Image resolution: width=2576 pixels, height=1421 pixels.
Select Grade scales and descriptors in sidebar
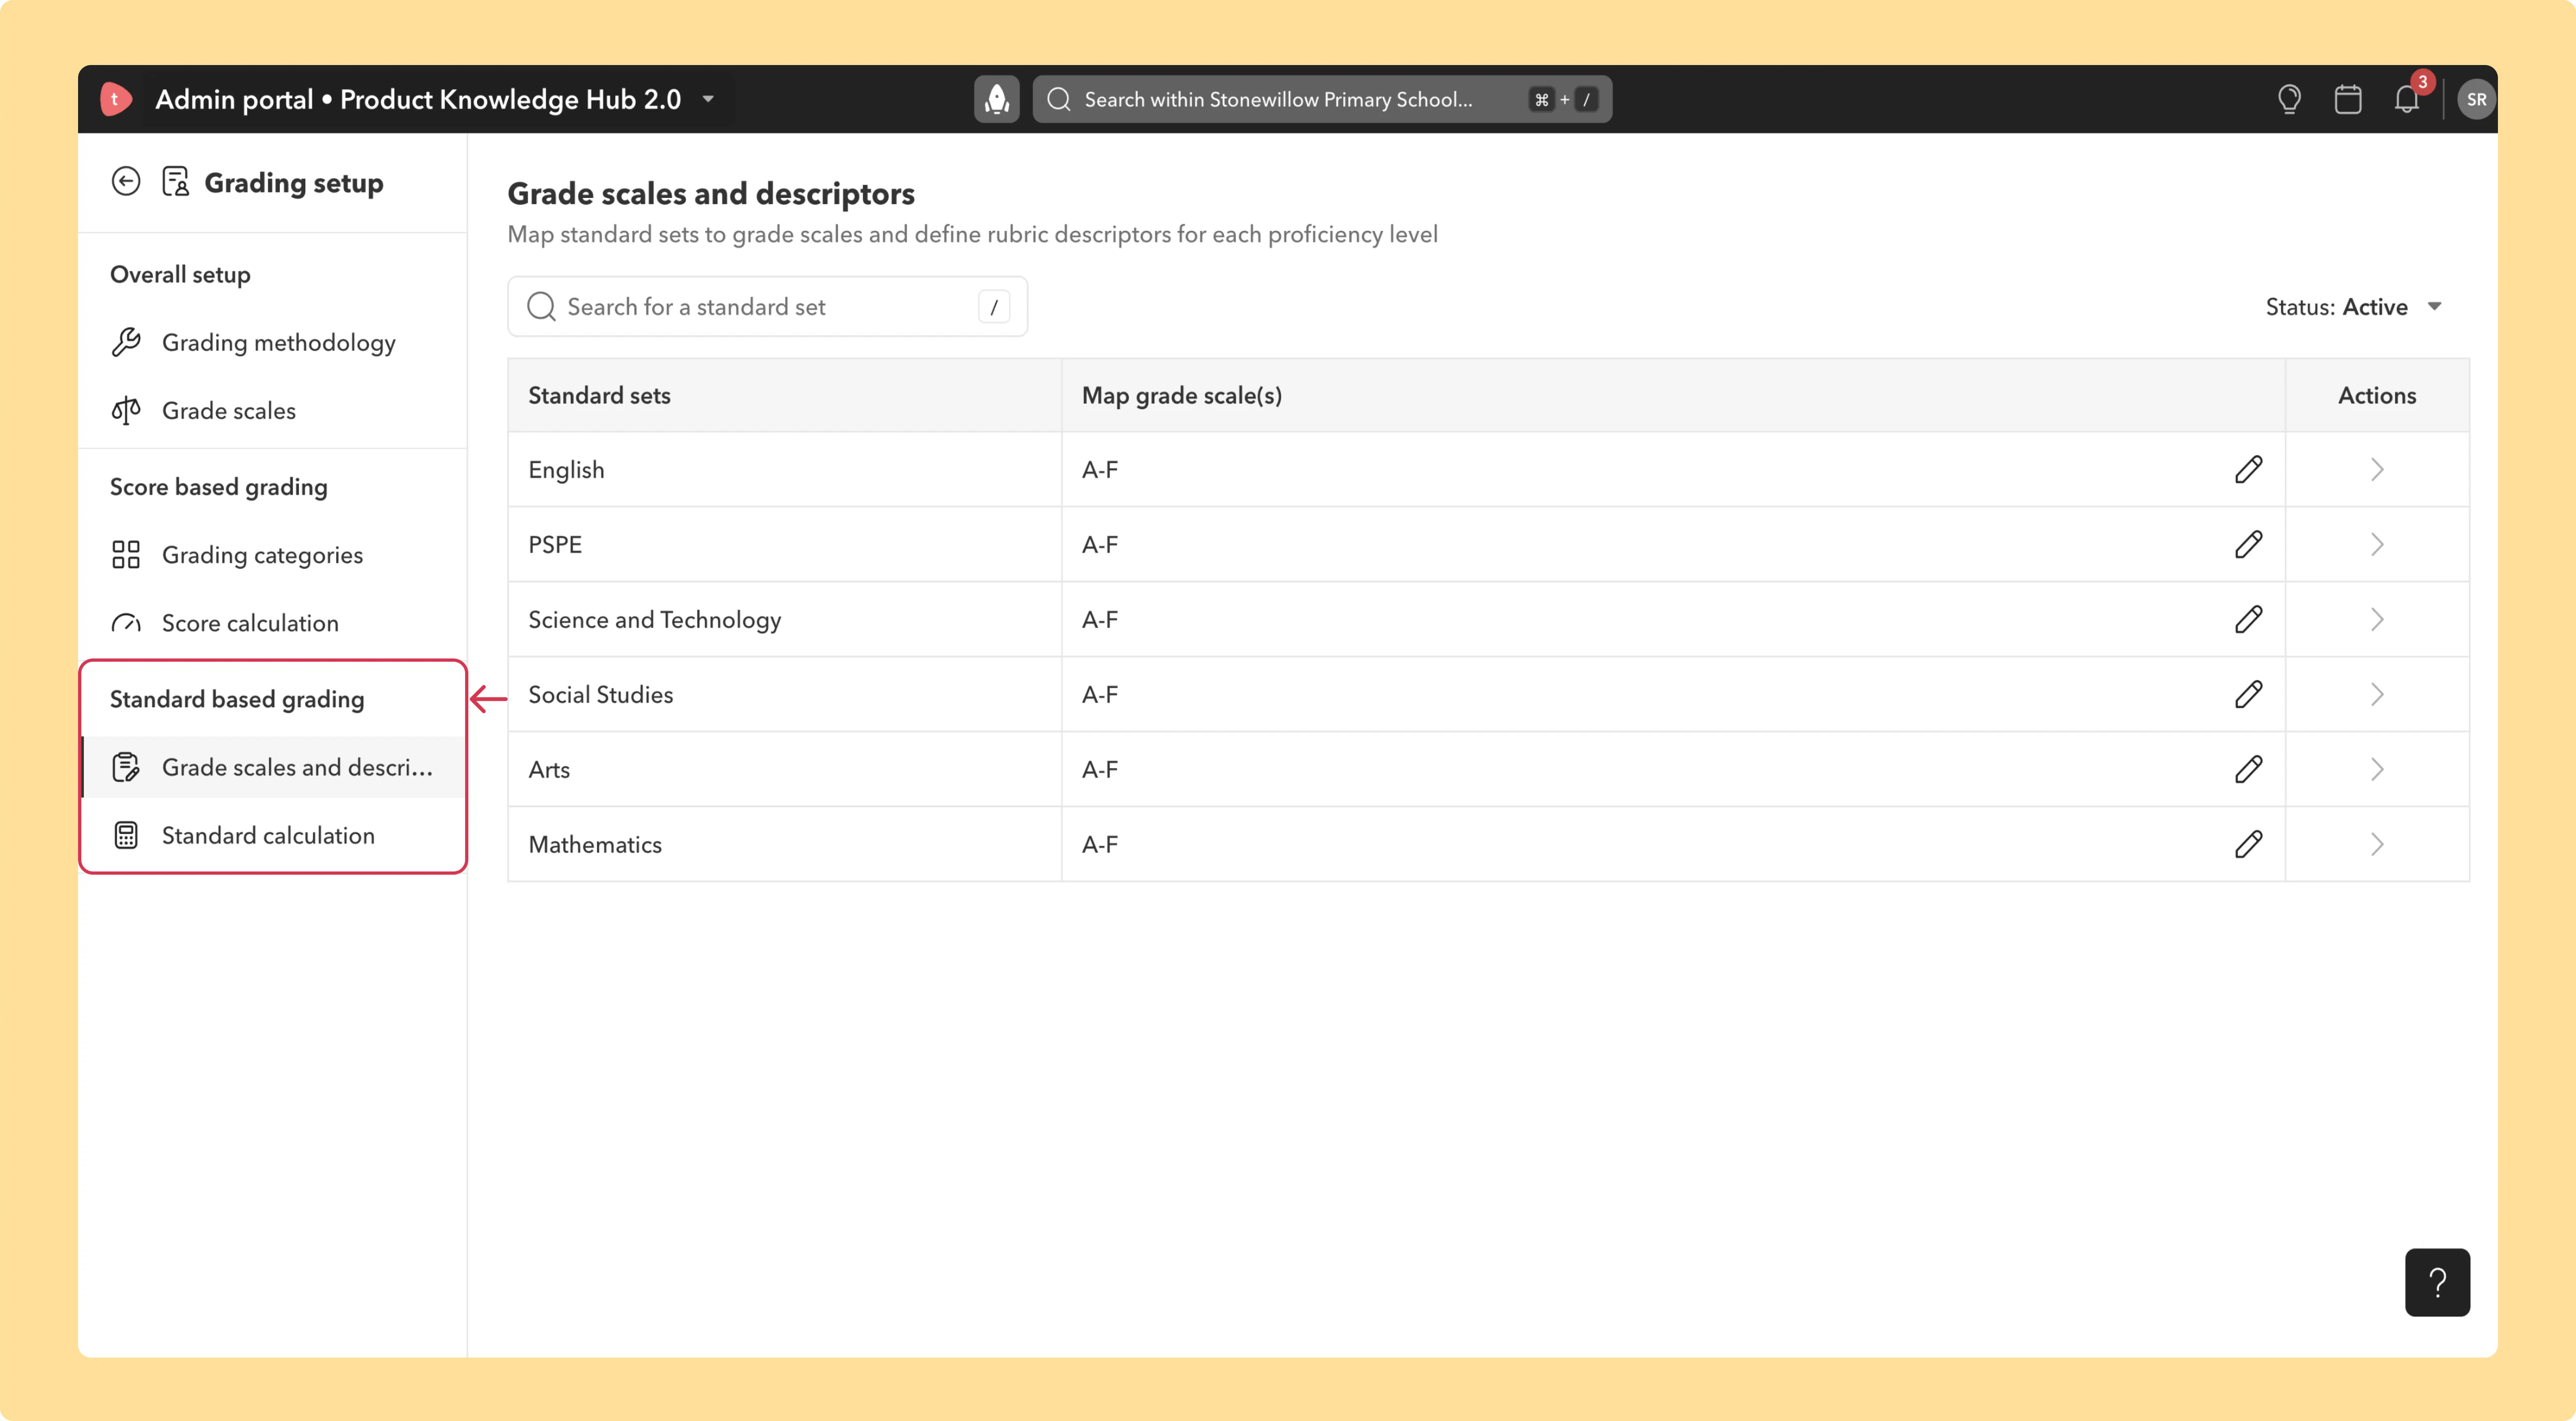coord(273,767)
